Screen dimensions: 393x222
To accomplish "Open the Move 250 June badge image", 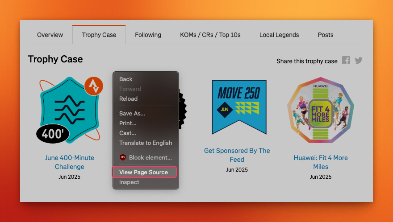I will [x=239, y=107].
